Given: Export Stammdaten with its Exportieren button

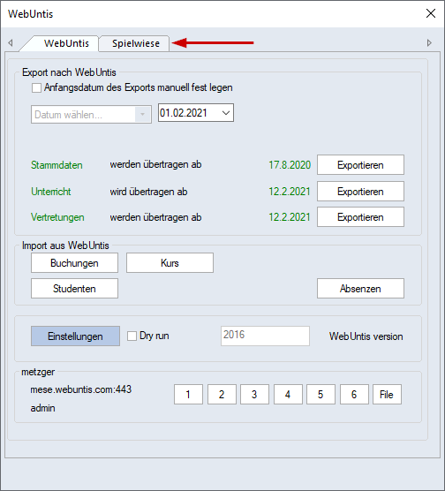Looking at the screenshot, I should pos(360,165).
